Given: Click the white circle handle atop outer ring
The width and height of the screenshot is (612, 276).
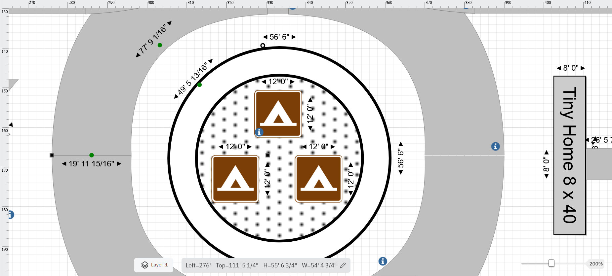Looking at the screenshot, I should point(263,46).
